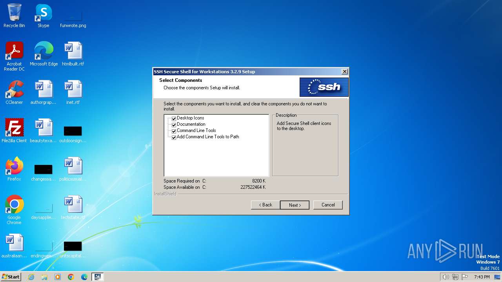Select the Skype desktop shortcut
502x282 pixels.
click(x=44, y=16)
